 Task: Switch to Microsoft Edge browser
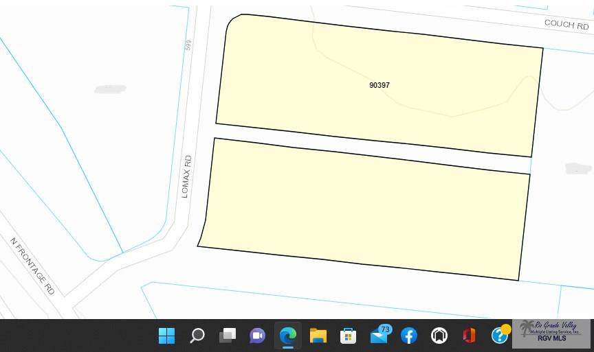click(x=287, y=336)
